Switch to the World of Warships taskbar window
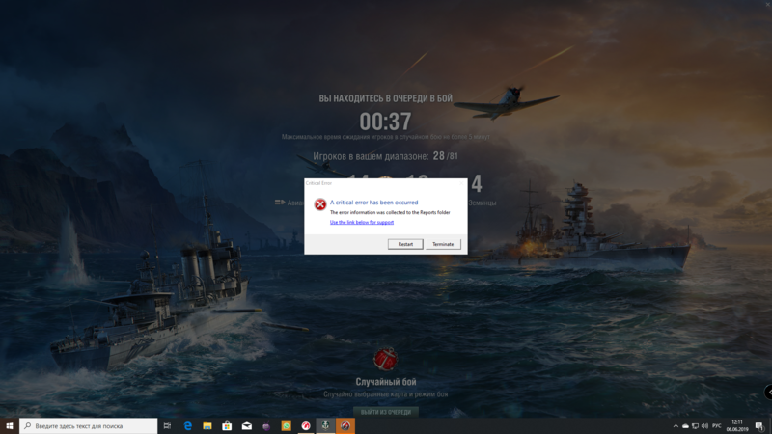This screenshot has width=772, height=434. pyautogui.click(x=326, y=425)
